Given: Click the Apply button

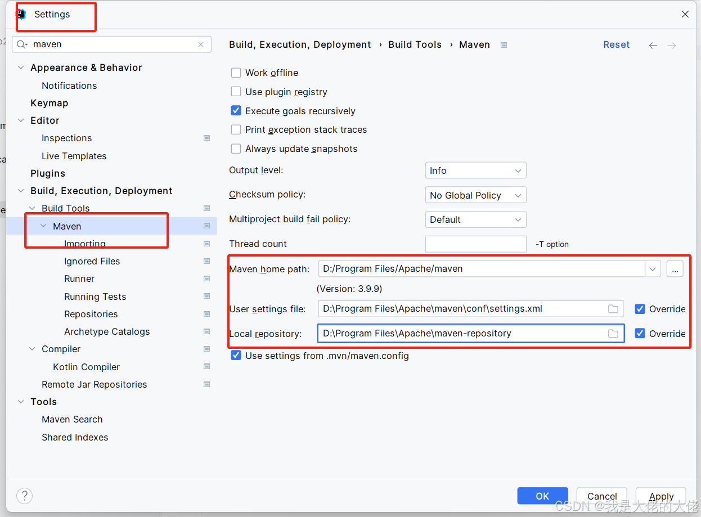Looking at the screenshot, I should pos(661,496).
